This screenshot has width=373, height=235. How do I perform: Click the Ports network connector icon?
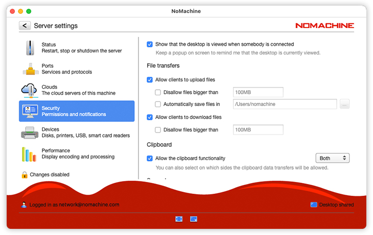click(30, 69)
